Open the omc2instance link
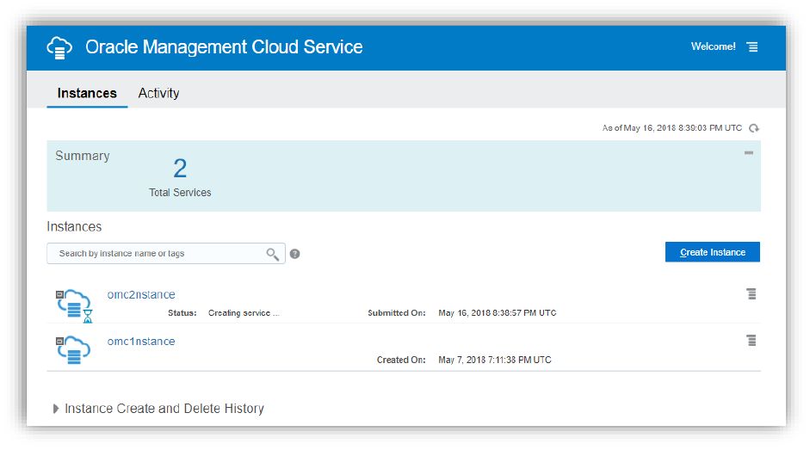 click(x=141, y=295)
